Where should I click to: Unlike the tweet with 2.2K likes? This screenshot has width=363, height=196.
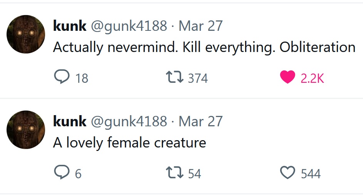click(287, 77)
